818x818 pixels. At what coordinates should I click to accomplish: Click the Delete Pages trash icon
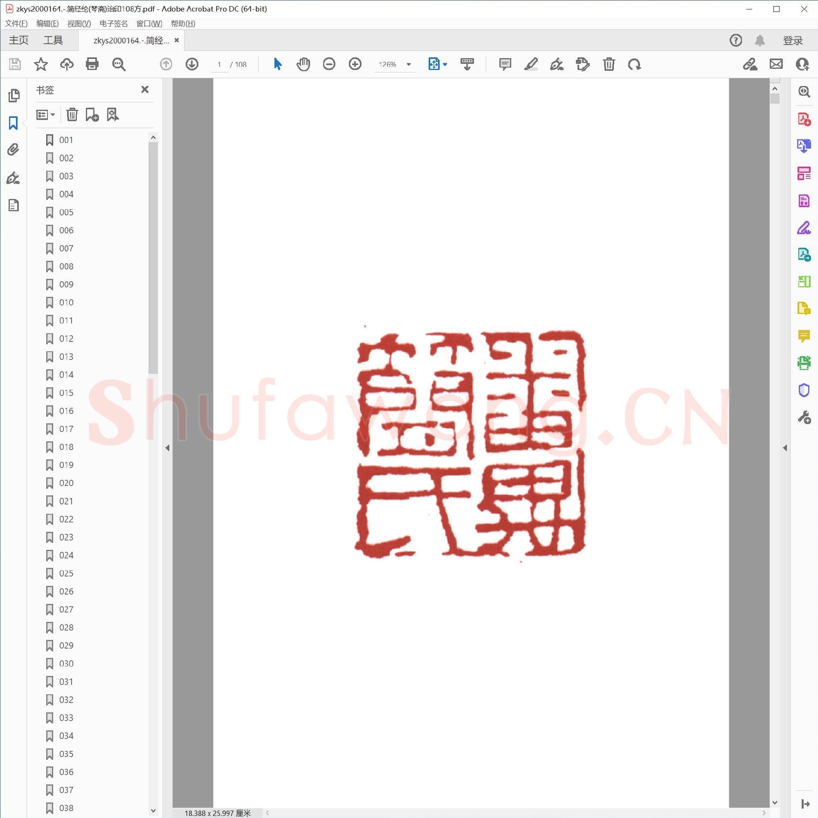609,64
